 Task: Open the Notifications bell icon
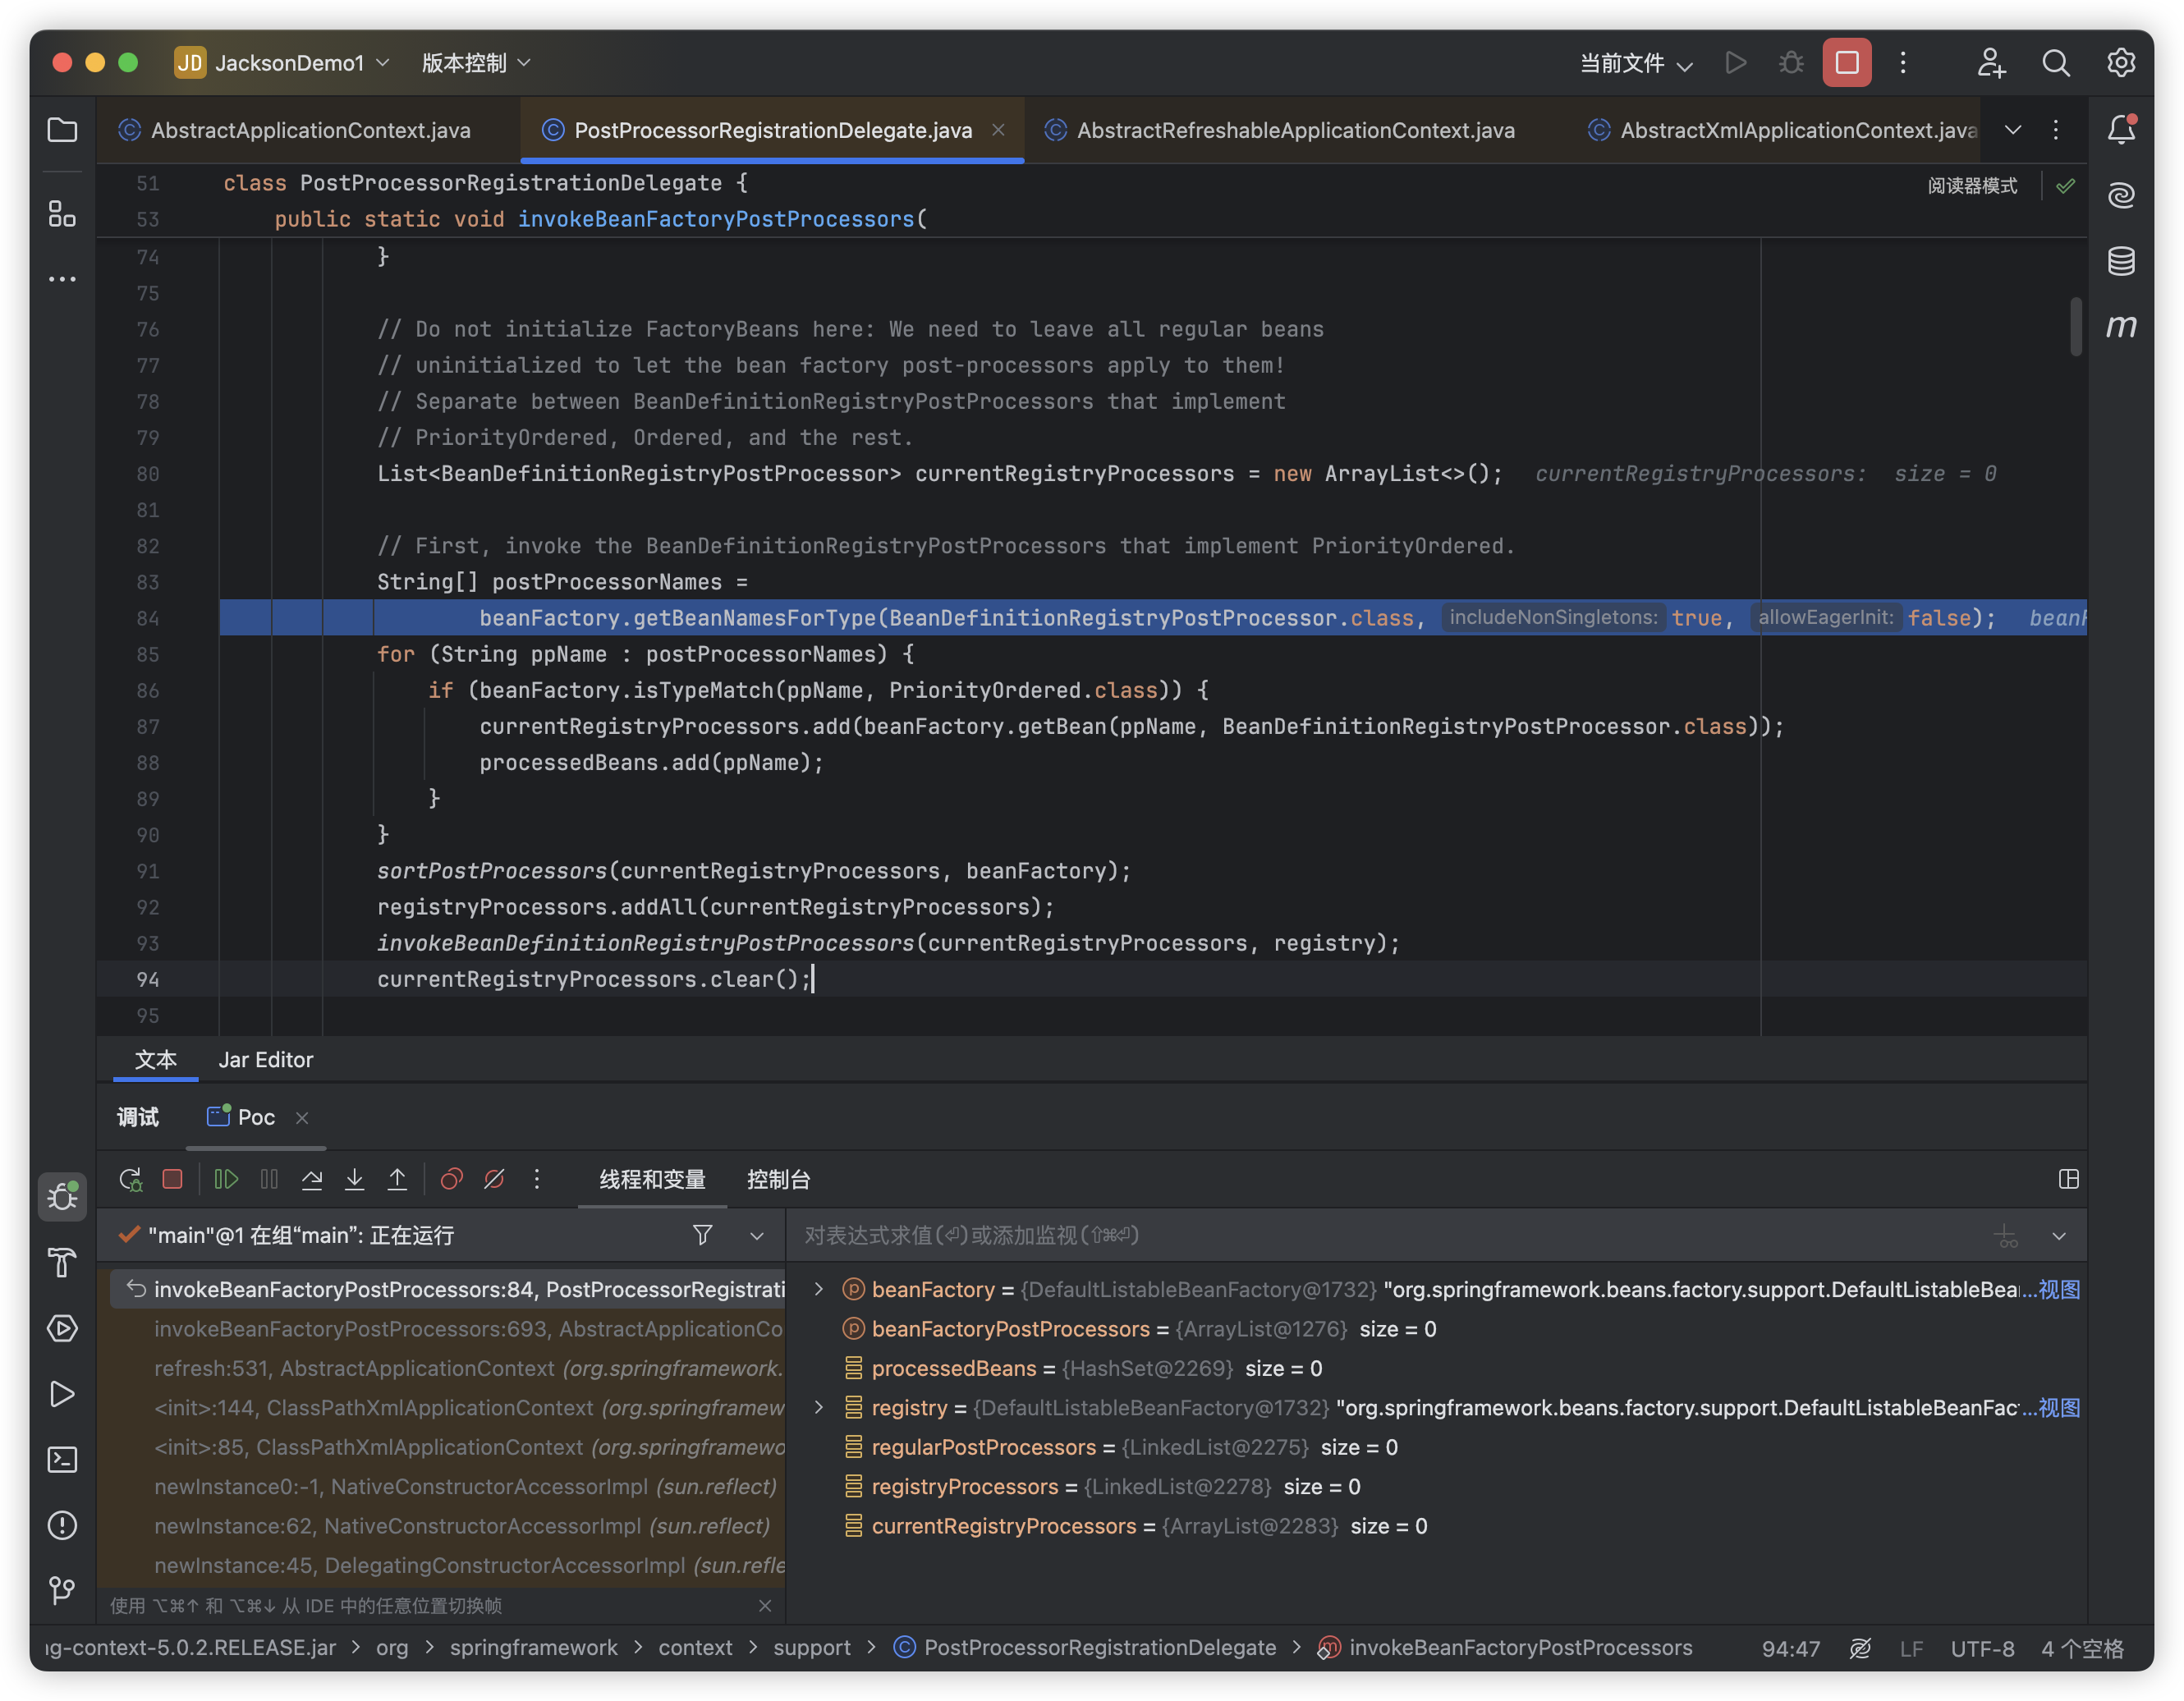(x=2121, y=130)
